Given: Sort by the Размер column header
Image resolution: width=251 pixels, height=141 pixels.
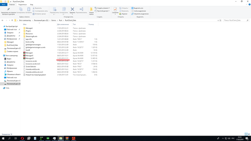Looking at the screenshot, I should point(91,24).
